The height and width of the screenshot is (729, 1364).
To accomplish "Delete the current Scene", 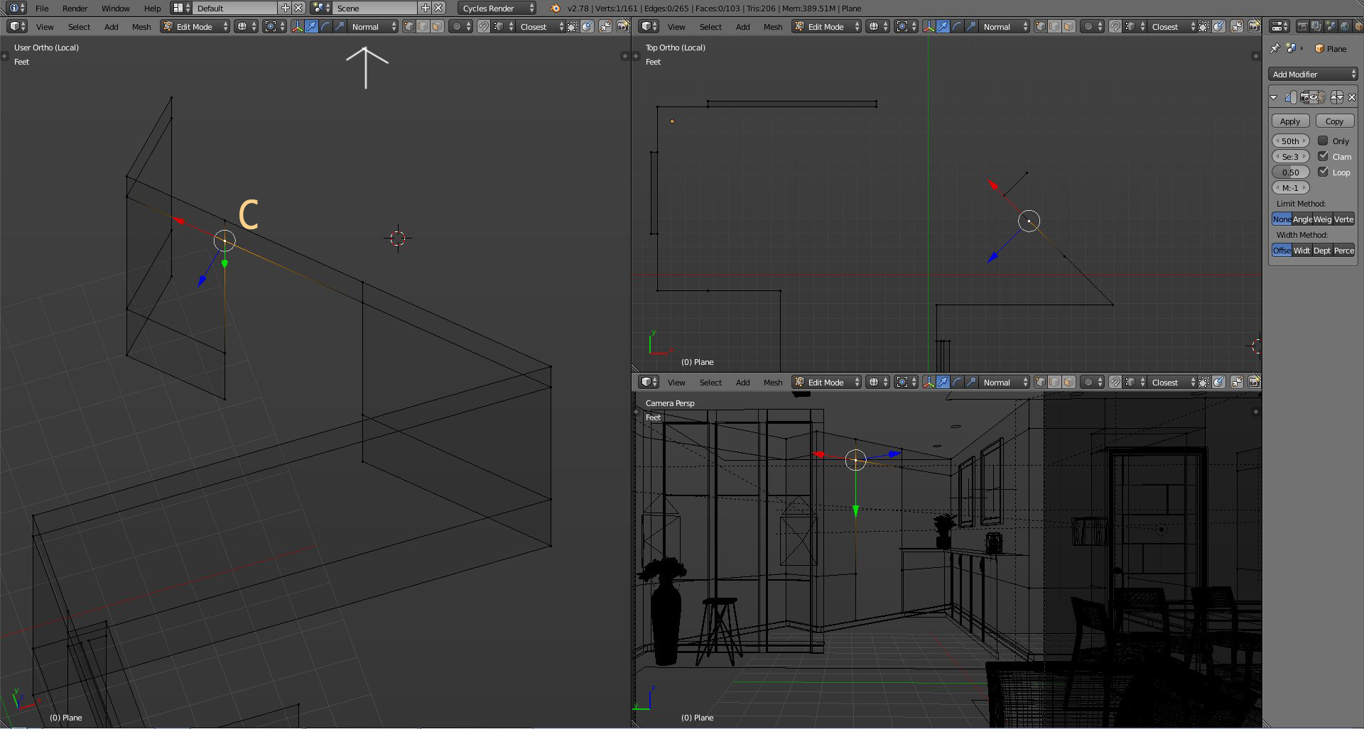I will (439, 8).
